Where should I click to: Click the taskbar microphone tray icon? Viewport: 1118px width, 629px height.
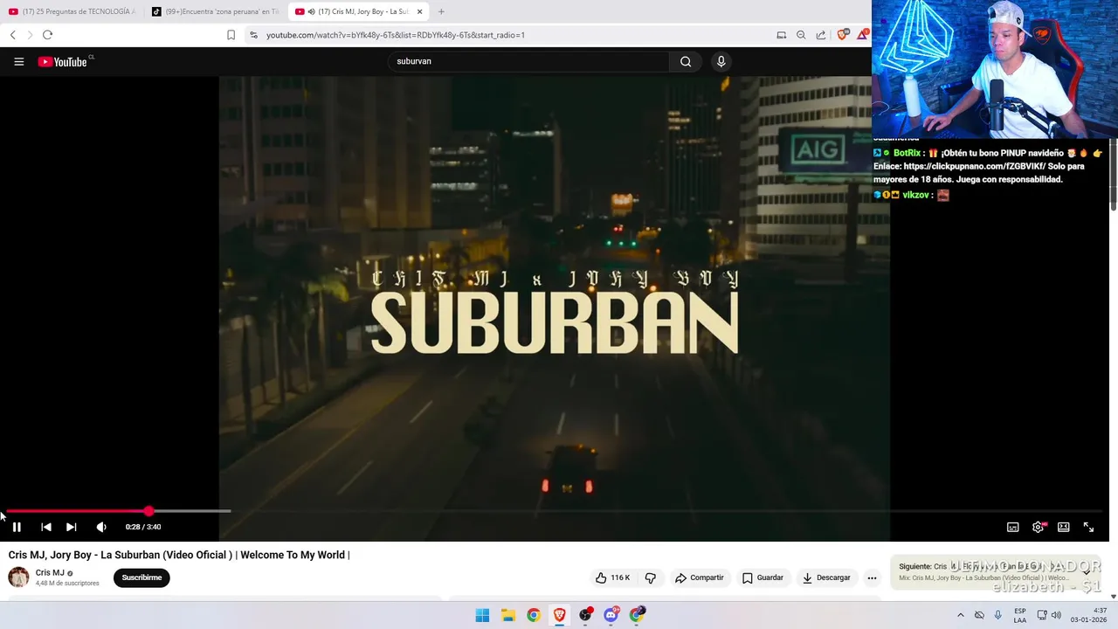click(997, 615)
